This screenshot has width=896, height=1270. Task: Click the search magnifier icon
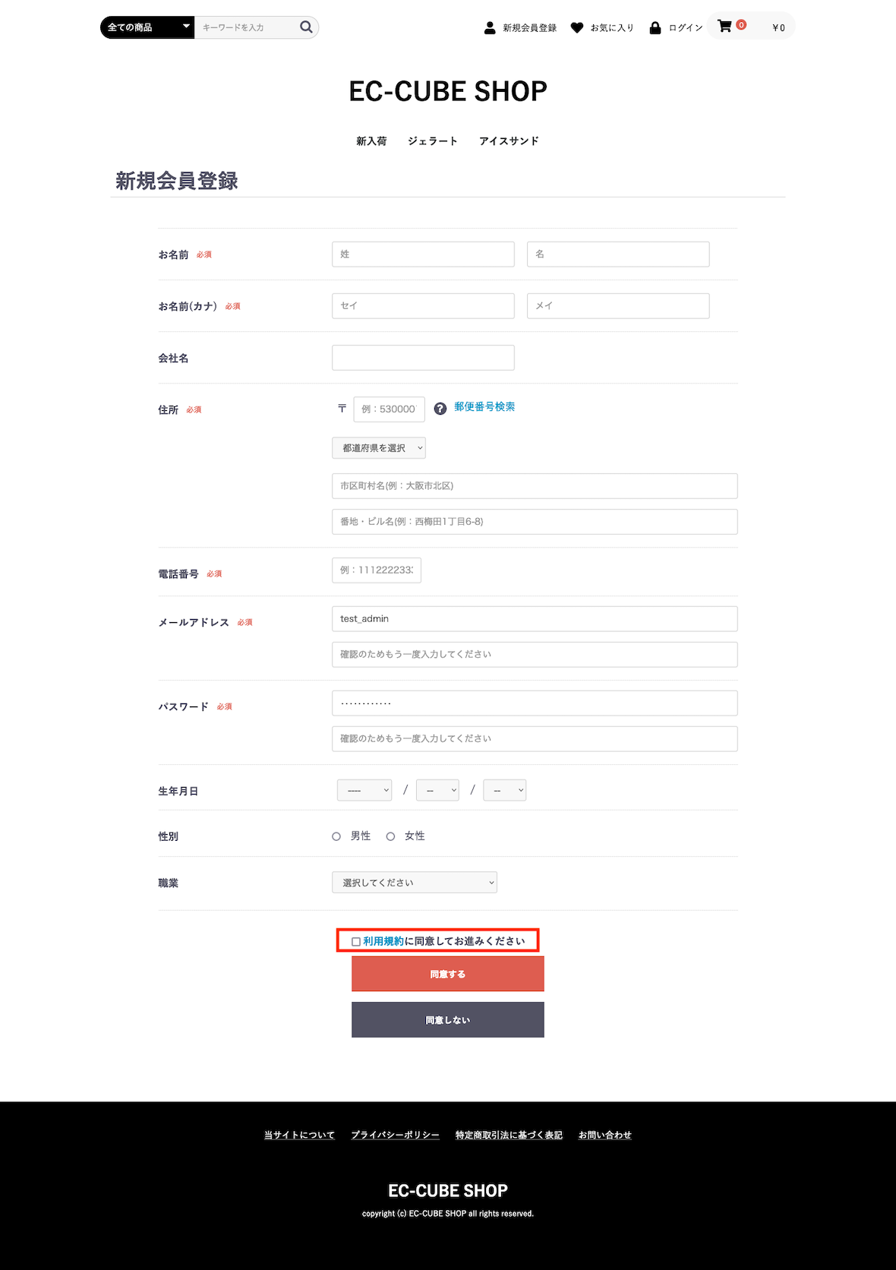pyautogui.click(x=306, y=27)
